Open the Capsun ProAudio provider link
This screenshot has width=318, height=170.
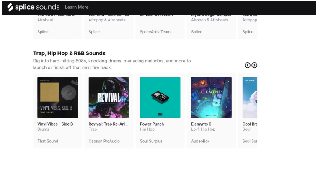pyautogui.click(x=104, y=141)
